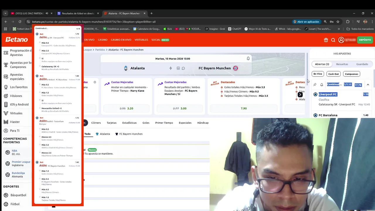Click Abrir en aplicación in address bar

pyautogui.click(x=306, y=22)
